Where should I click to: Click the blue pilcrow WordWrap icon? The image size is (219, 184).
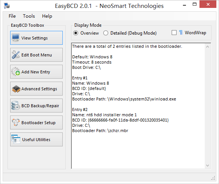click(x=181, y=33)
